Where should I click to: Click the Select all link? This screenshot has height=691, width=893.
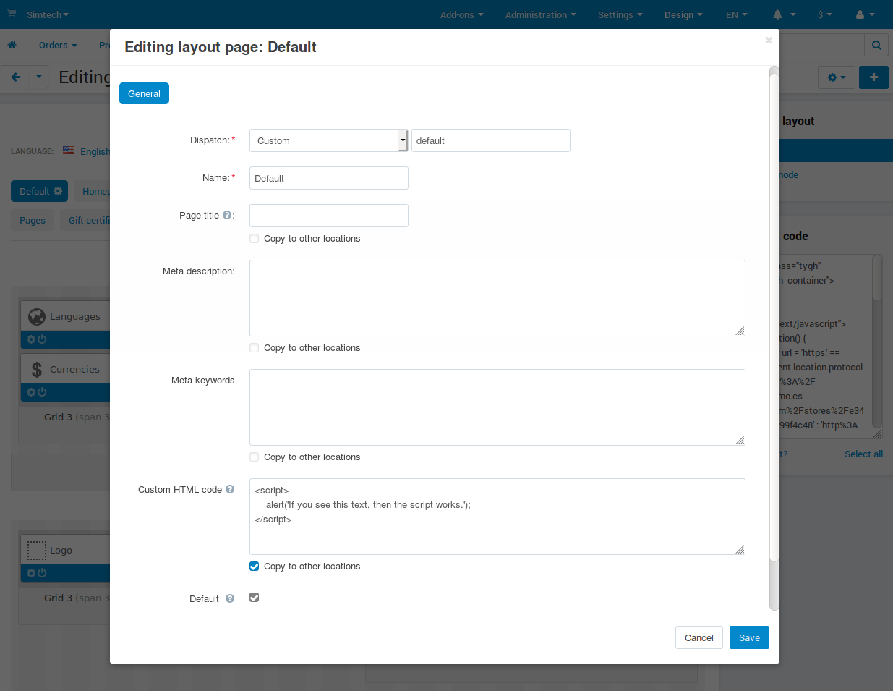864,454
